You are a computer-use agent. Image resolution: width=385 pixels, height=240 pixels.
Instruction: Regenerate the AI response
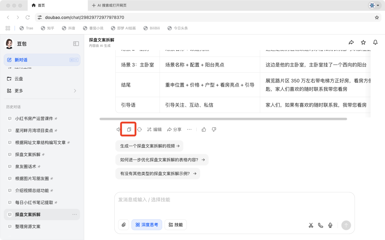pyautogui.click(x=139, y=129)
